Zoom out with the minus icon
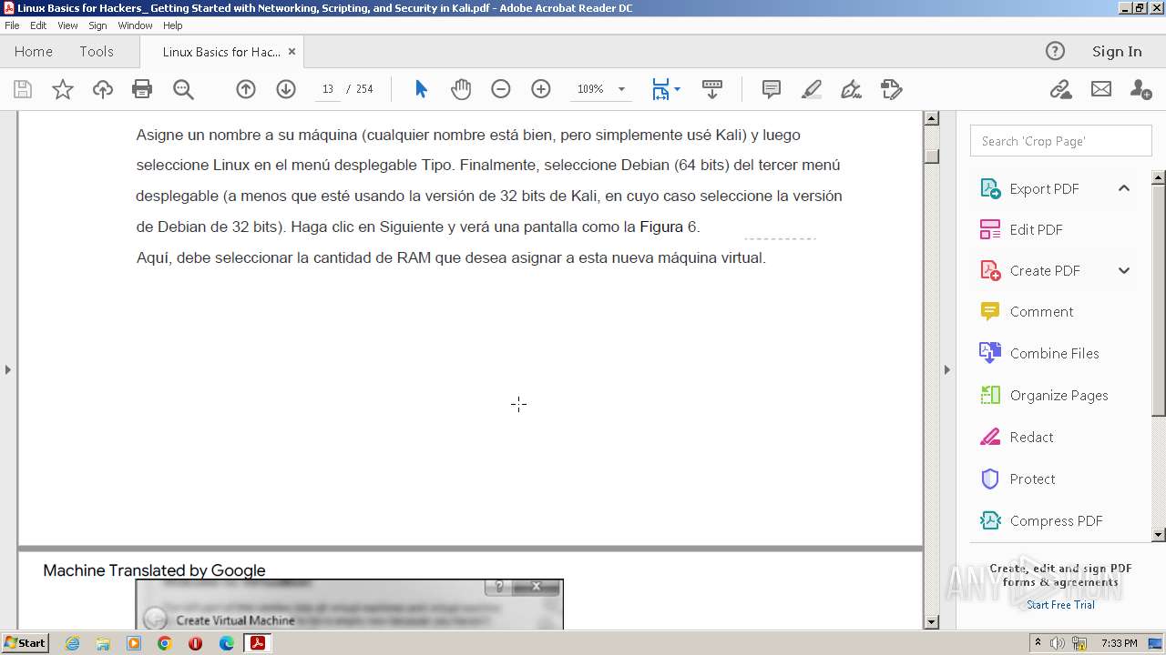This screenshot has height=655, width=1166. [x=501, y=89]
